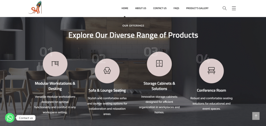Click the search magnifier icon
This screenshot has width=266, height=126.
(x=224, y=8)
